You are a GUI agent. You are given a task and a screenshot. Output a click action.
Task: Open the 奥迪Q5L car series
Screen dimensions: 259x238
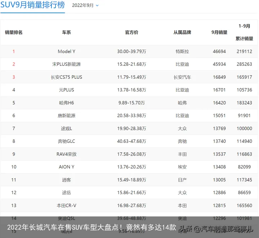pos(67,218)
